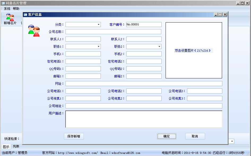Click the Email address in status bar

click(x=126, y=153)
